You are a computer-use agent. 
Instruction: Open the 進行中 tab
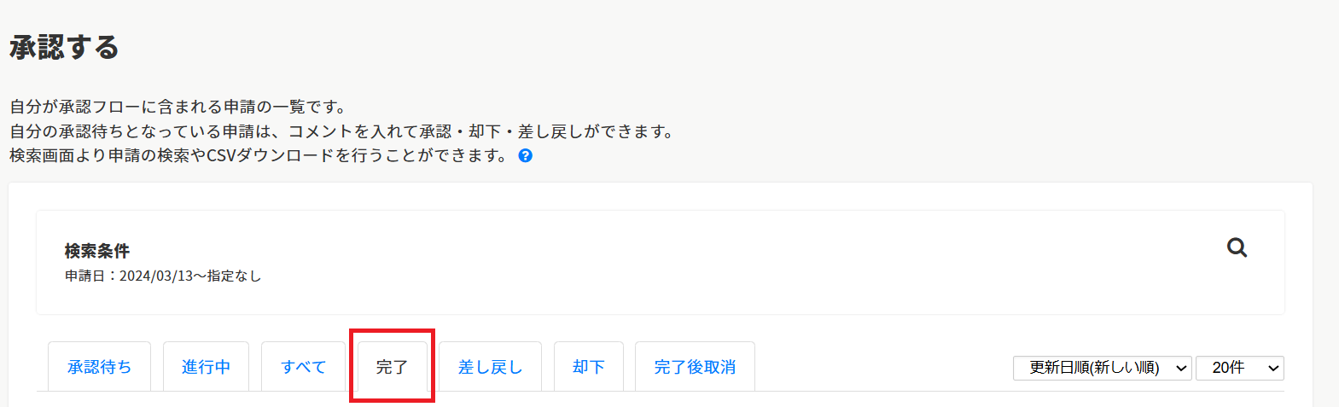pos(206,367)
